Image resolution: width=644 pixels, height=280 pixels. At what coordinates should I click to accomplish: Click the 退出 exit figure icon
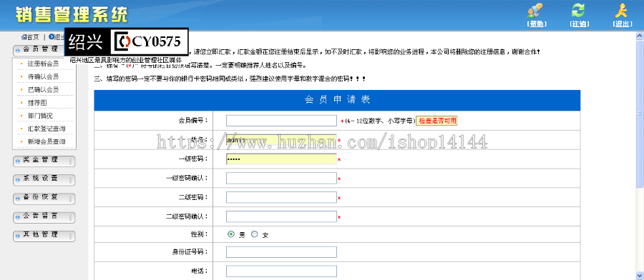pyautogui.click(x=622, y=11)
